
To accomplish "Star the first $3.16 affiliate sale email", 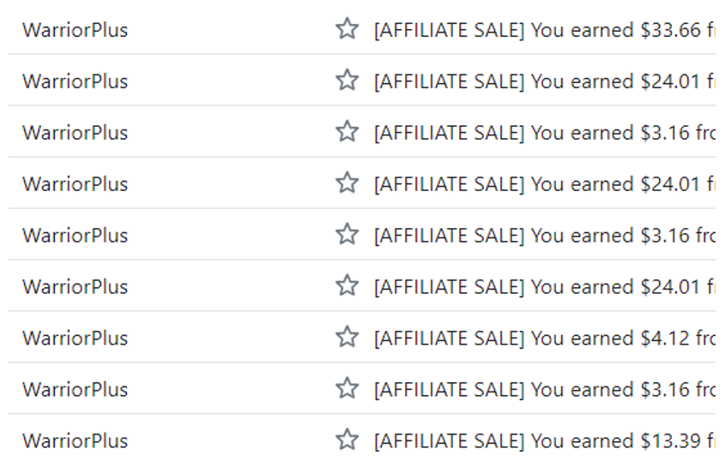I will pos(347,132).
